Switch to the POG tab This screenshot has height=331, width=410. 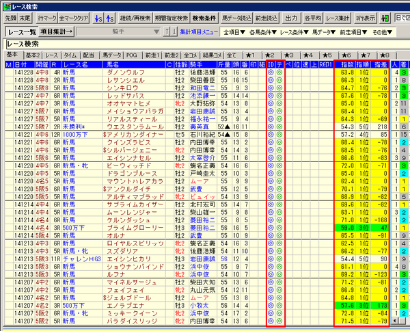point(131,55)
